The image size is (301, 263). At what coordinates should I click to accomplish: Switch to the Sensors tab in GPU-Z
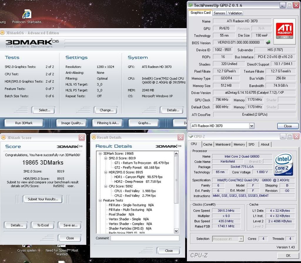click(x=219, y=13)
